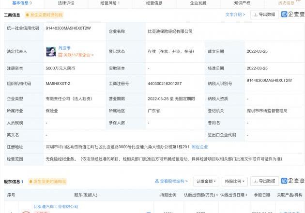Click 发生变更时通知我 beside 工商信息
Image resolution: width=305 pixels, height=213 pixels.
(x=44, y=15)
